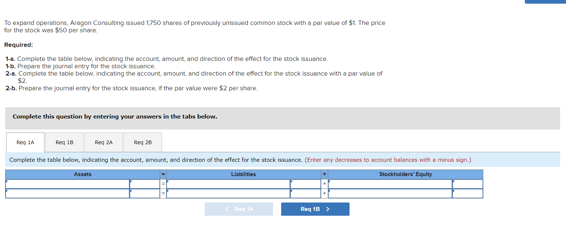The width and height of the screenshot is (566, 237).
Task: Open the second-row Assets account dropdown
Action: (67, 193)
